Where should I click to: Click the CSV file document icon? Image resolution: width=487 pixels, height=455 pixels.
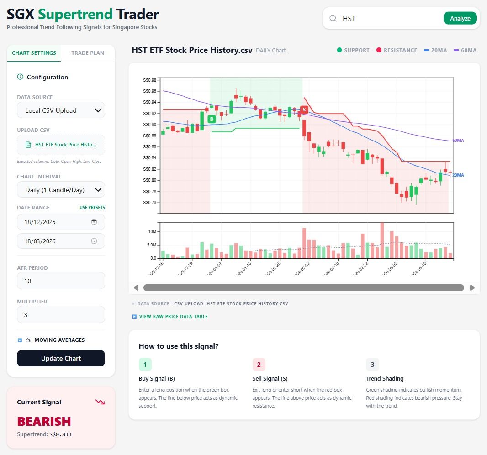click(x=29, y=145)
